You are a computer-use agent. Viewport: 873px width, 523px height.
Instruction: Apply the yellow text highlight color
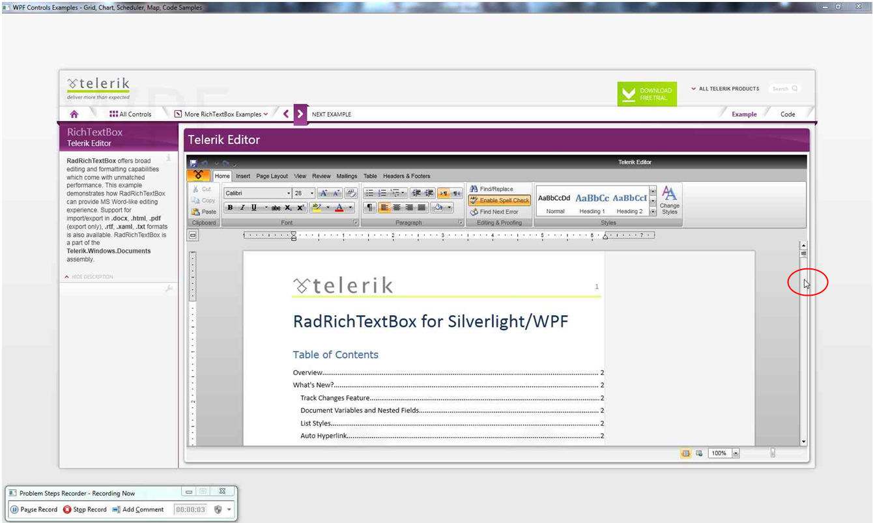[317, 208]
